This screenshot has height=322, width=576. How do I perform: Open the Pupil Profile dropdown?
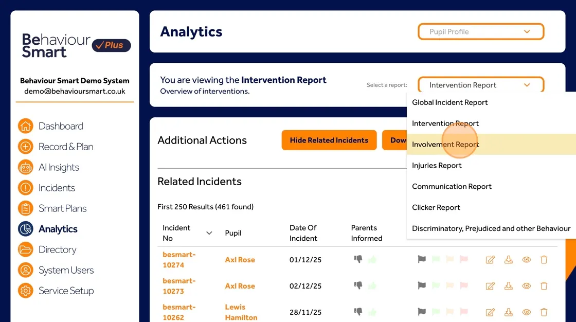point(480,31)
